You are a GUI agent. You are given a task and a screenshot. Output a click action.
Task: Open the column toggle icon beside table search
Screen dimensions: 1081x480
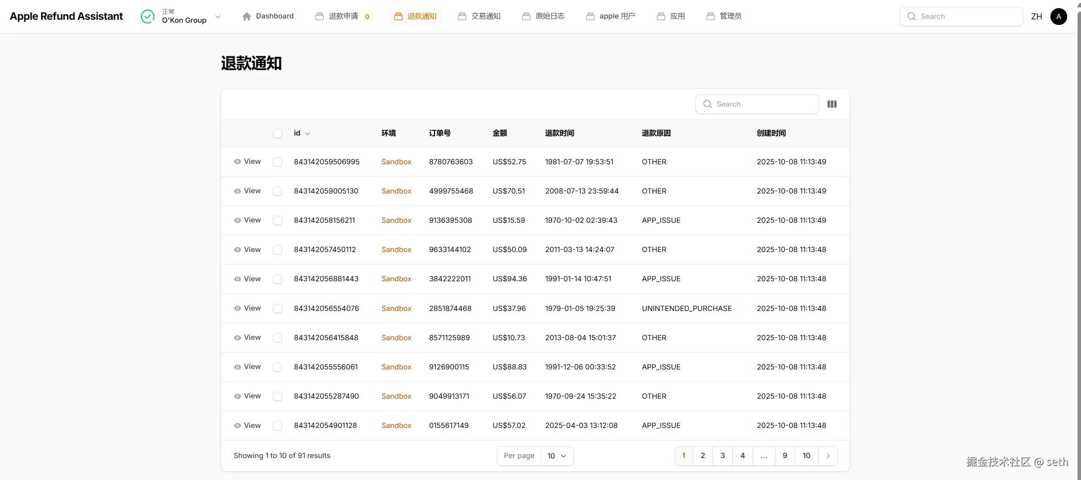coord(832,104)
